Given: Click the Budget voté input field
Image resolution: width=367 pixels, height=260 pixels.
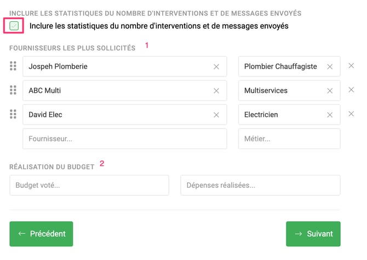Looking at the screenshot, I should point(89,185).
